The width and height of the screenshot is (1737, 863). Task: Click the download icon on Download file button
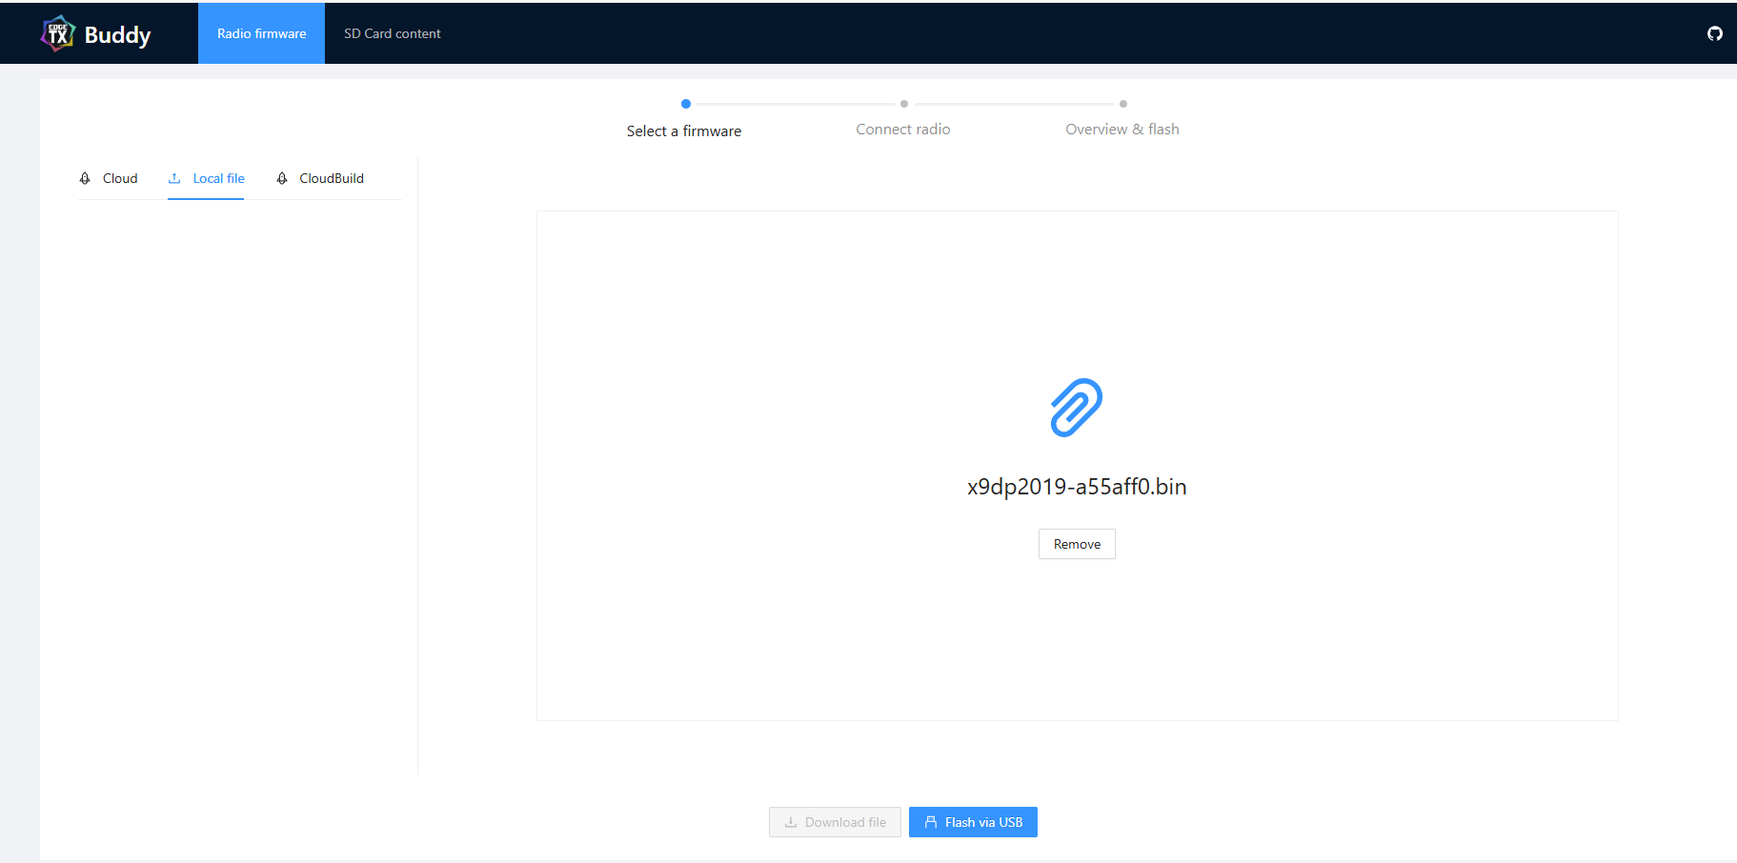[792, 821]
